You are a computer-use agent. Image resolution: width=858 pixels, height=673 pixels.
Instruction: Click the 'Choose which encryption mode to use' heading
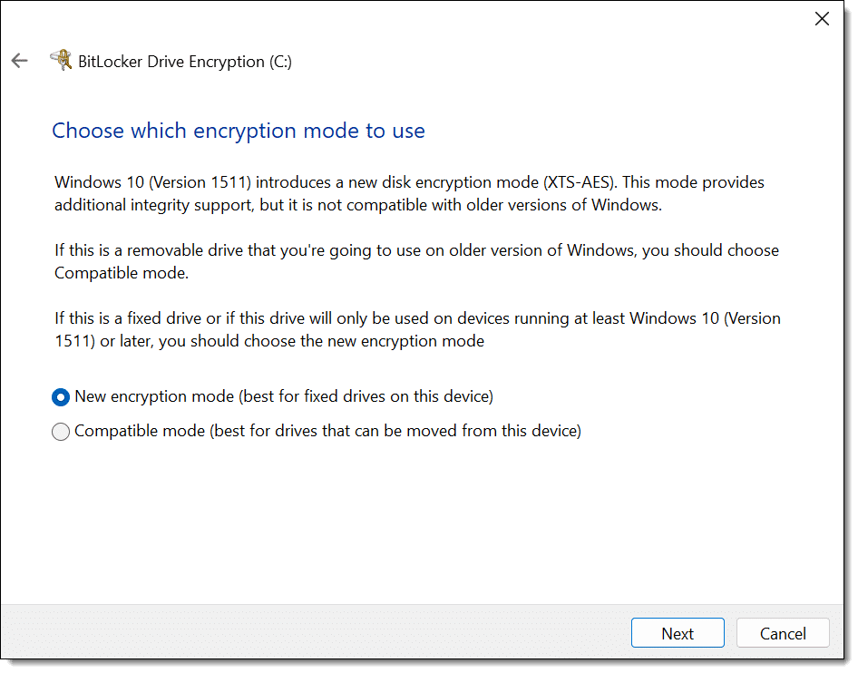click(239, 131)
